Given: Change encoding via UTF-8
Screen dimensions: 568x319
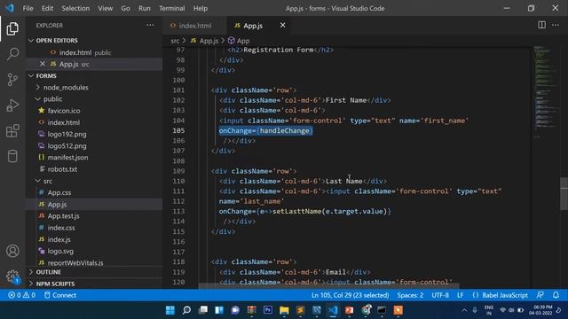Looking at the screenshot, I should pos(440,295).
